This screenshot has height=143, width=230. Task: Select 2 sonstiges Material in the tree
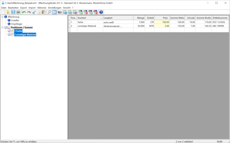[25, 35]
